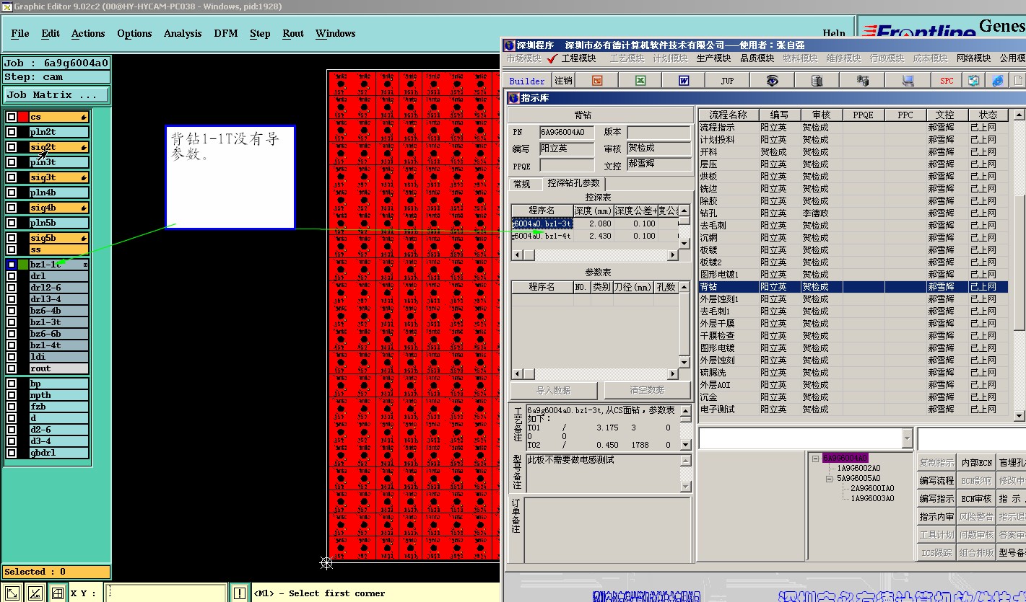1026x602 pixels.
Task: Open the PowerPoint export icon in toolbar
Action: (x=597, y=81)
